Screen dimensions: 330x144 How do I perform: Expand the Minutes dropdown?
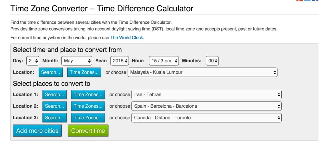click(x=212, y=61)
